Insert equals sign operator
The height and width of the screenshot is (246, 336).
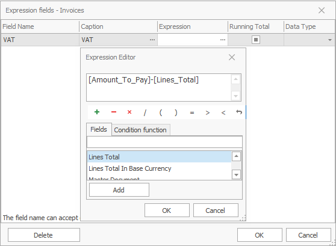point(192,112)
